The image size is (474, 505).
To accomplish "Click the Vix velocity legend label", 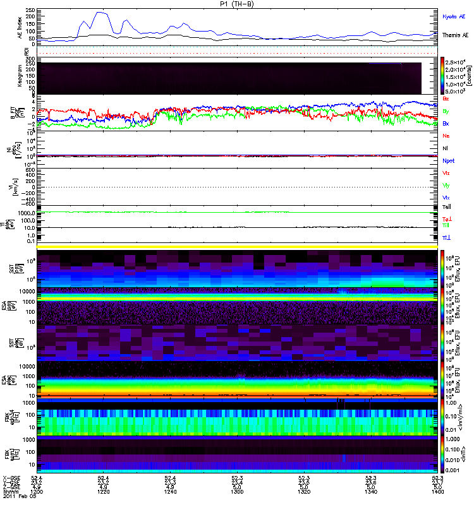I will click(x=446, y=198).
